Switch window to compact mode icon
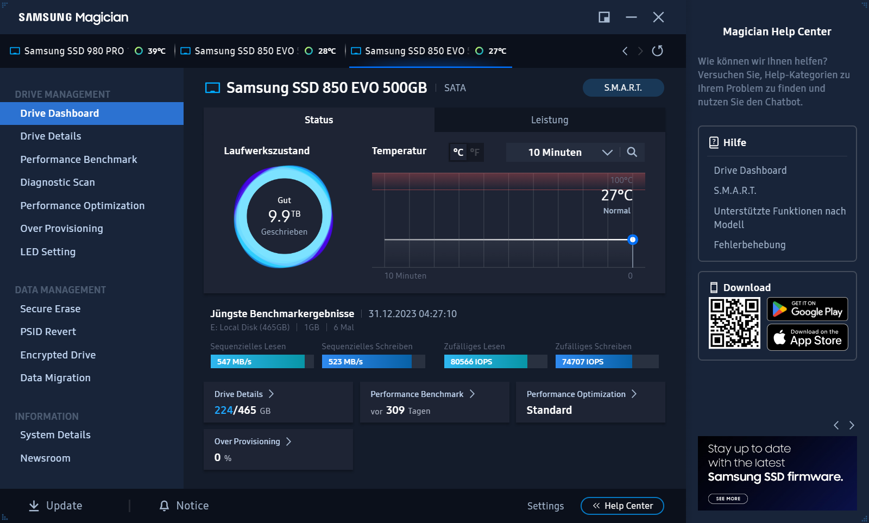Viewport: 869px width, 523px height. 604,17
